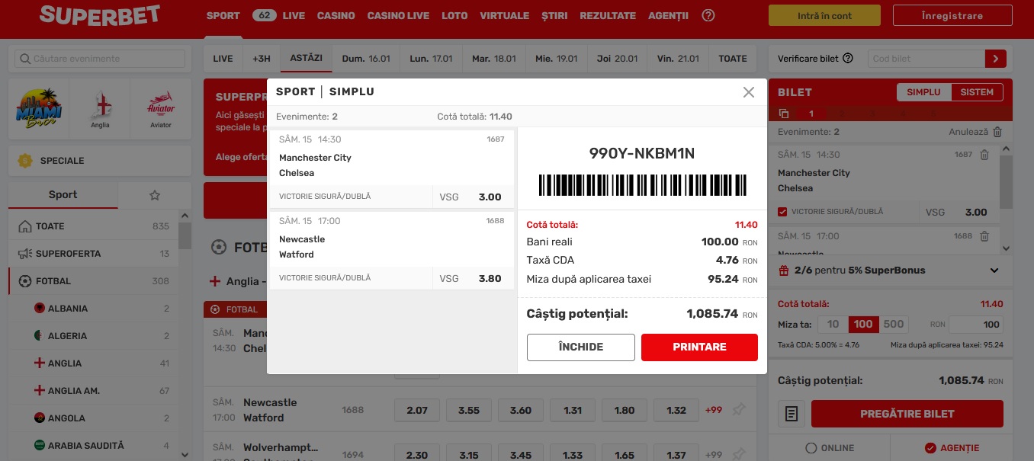Expand the ANGLIA country in sidebar
The width and height of the screenshot is (1034, 461).
click(93, 363)
